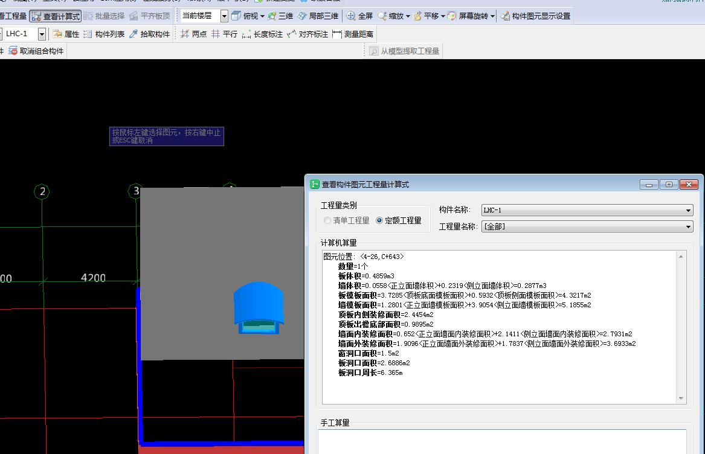Click the 墙模板面积 calculation line
Screen dimensions: 705x454
click(465, 305)
